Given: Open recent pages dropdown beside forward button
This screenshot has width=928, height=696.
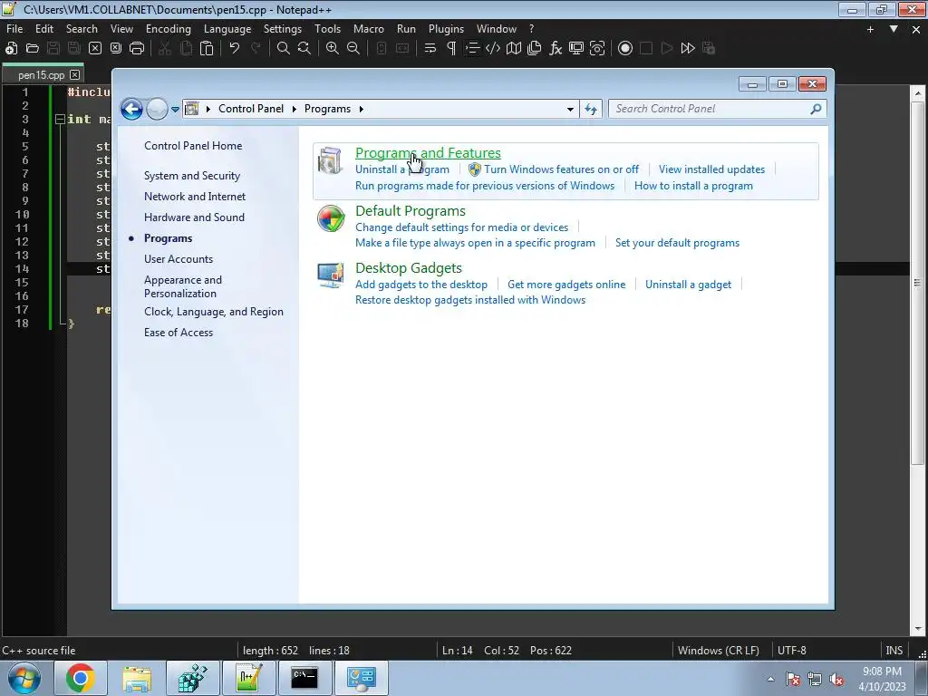Looking at the screenshot, I should 175,110.
